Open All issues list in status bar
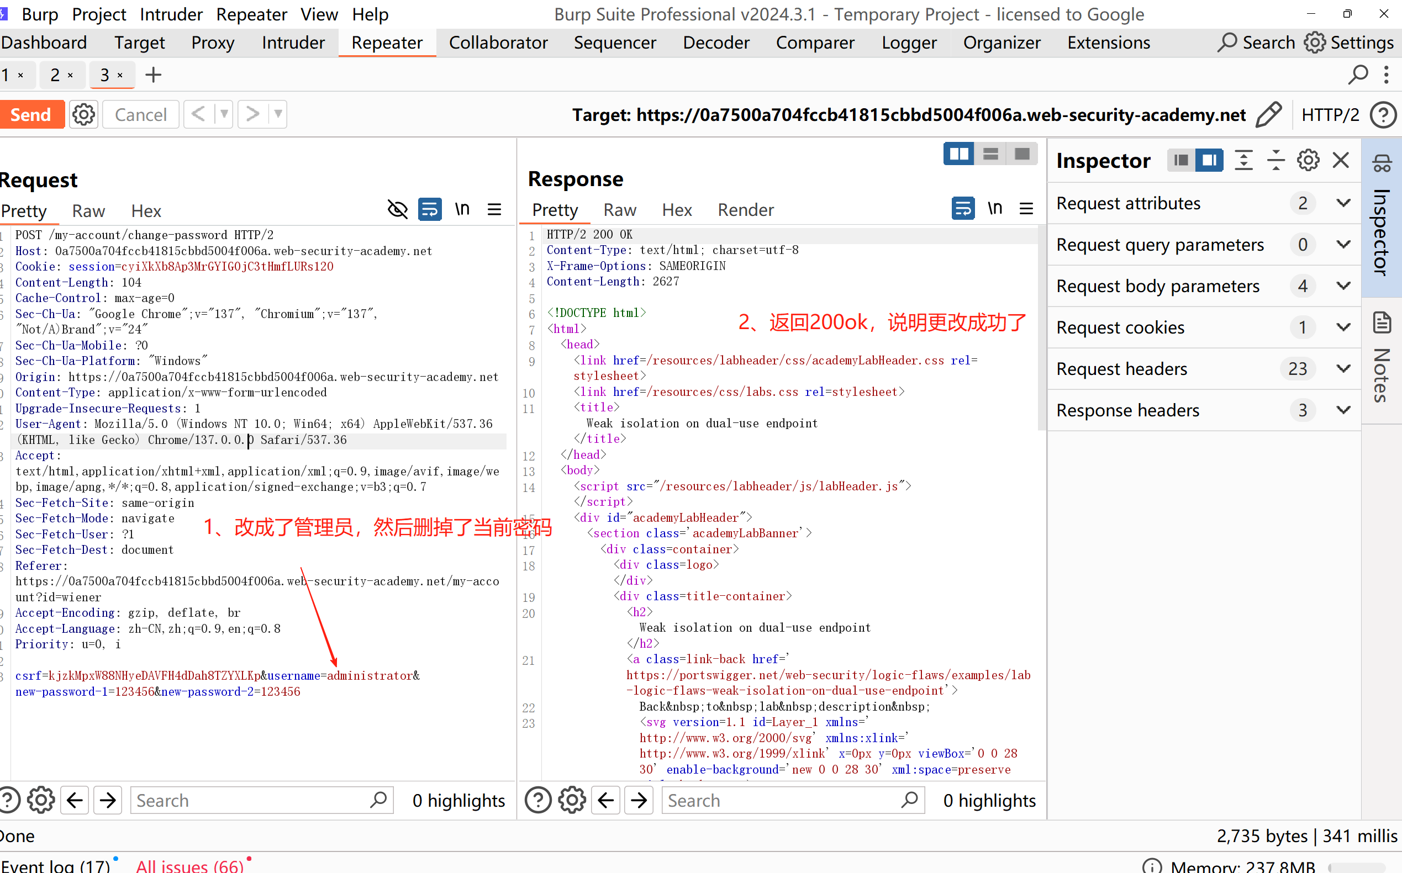Viewport: 1402px width, 873px height. point(189,865)
